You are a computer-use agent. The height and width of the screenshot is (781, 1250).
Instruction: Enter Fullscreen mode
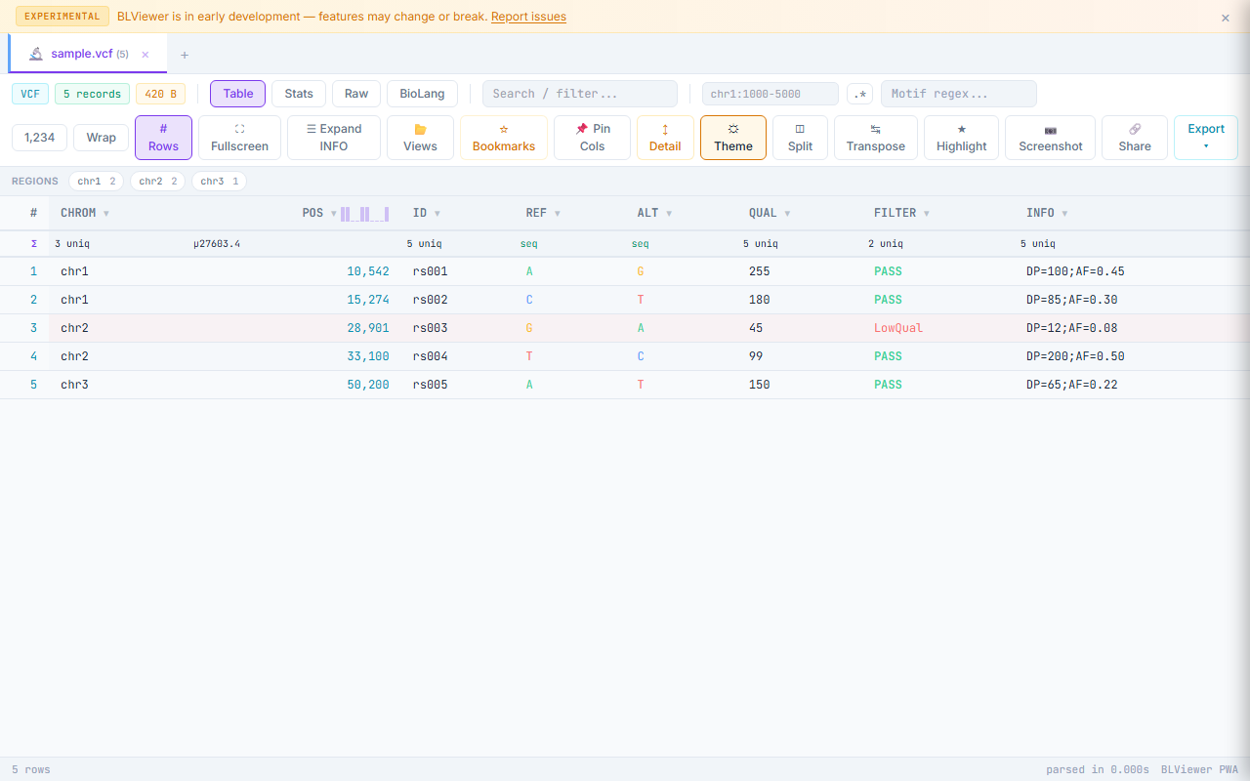pyautogui.click(x=239, y=137)
